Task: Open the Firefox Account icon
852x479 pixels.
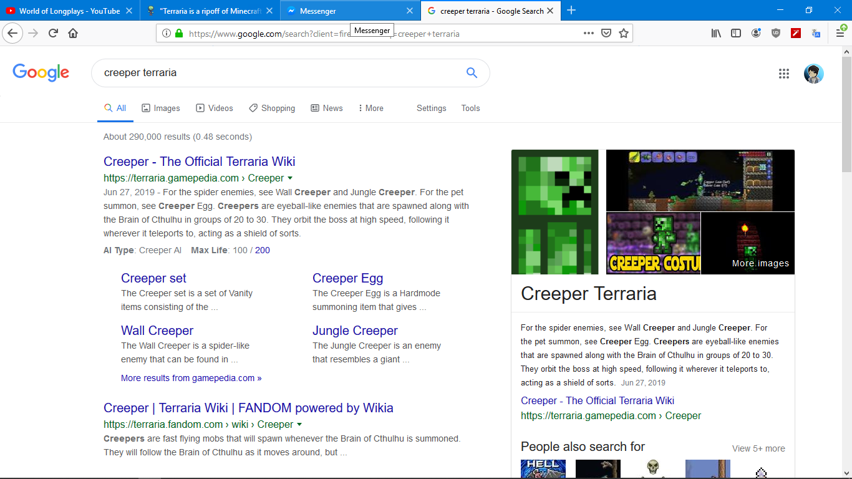Action: [x=756, y=33]
